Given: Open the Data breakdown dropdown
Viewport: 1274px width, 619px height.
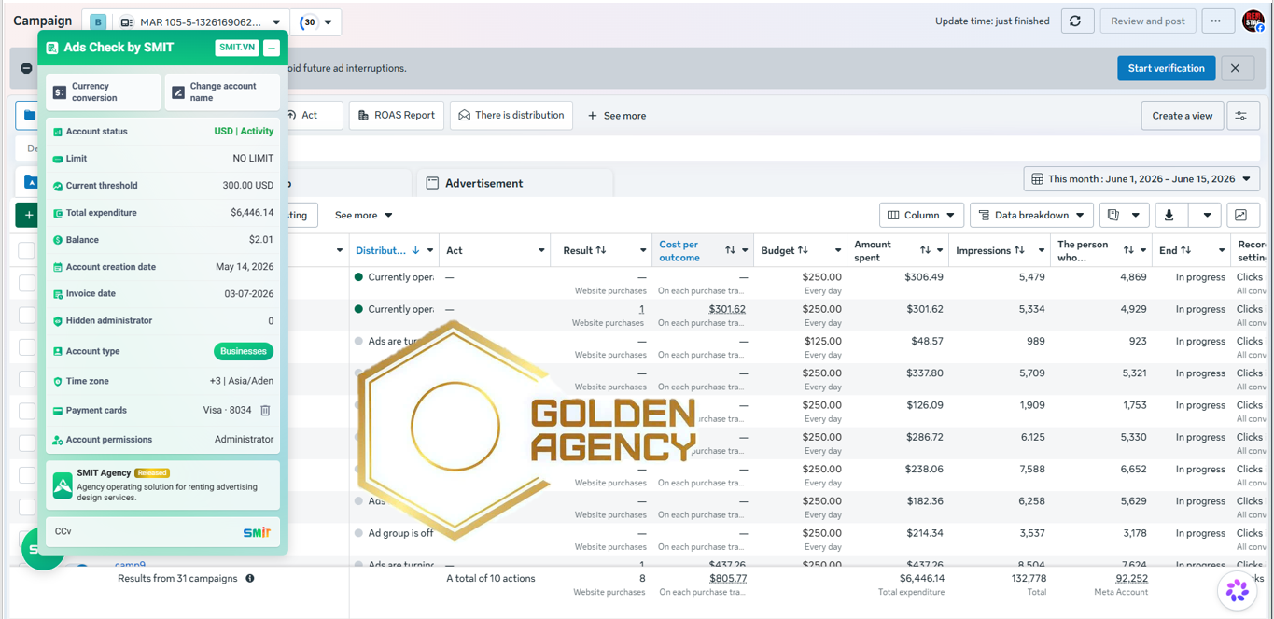Looking at the screenshot, I should (1031, 215).
